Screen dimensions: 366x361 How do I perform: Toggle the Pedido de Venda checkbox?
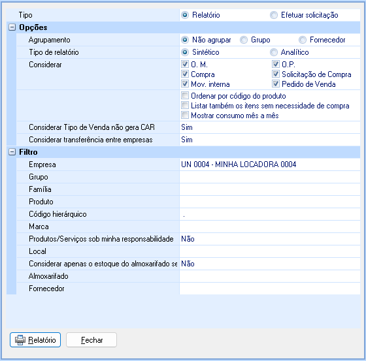click(x=276, y=84)
